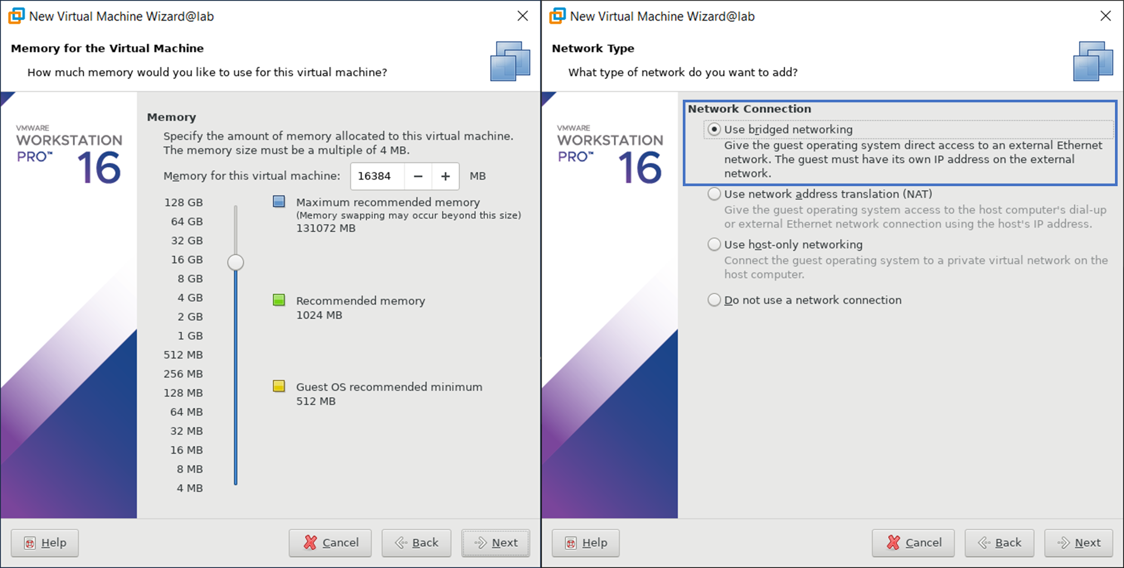Click the yellow Guest OS minimum marker

coord(279,386)
